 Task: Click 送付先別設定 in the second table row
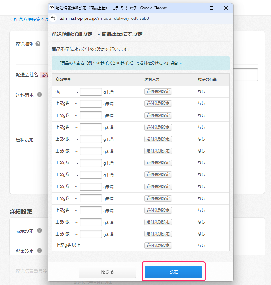click(158, 103)
